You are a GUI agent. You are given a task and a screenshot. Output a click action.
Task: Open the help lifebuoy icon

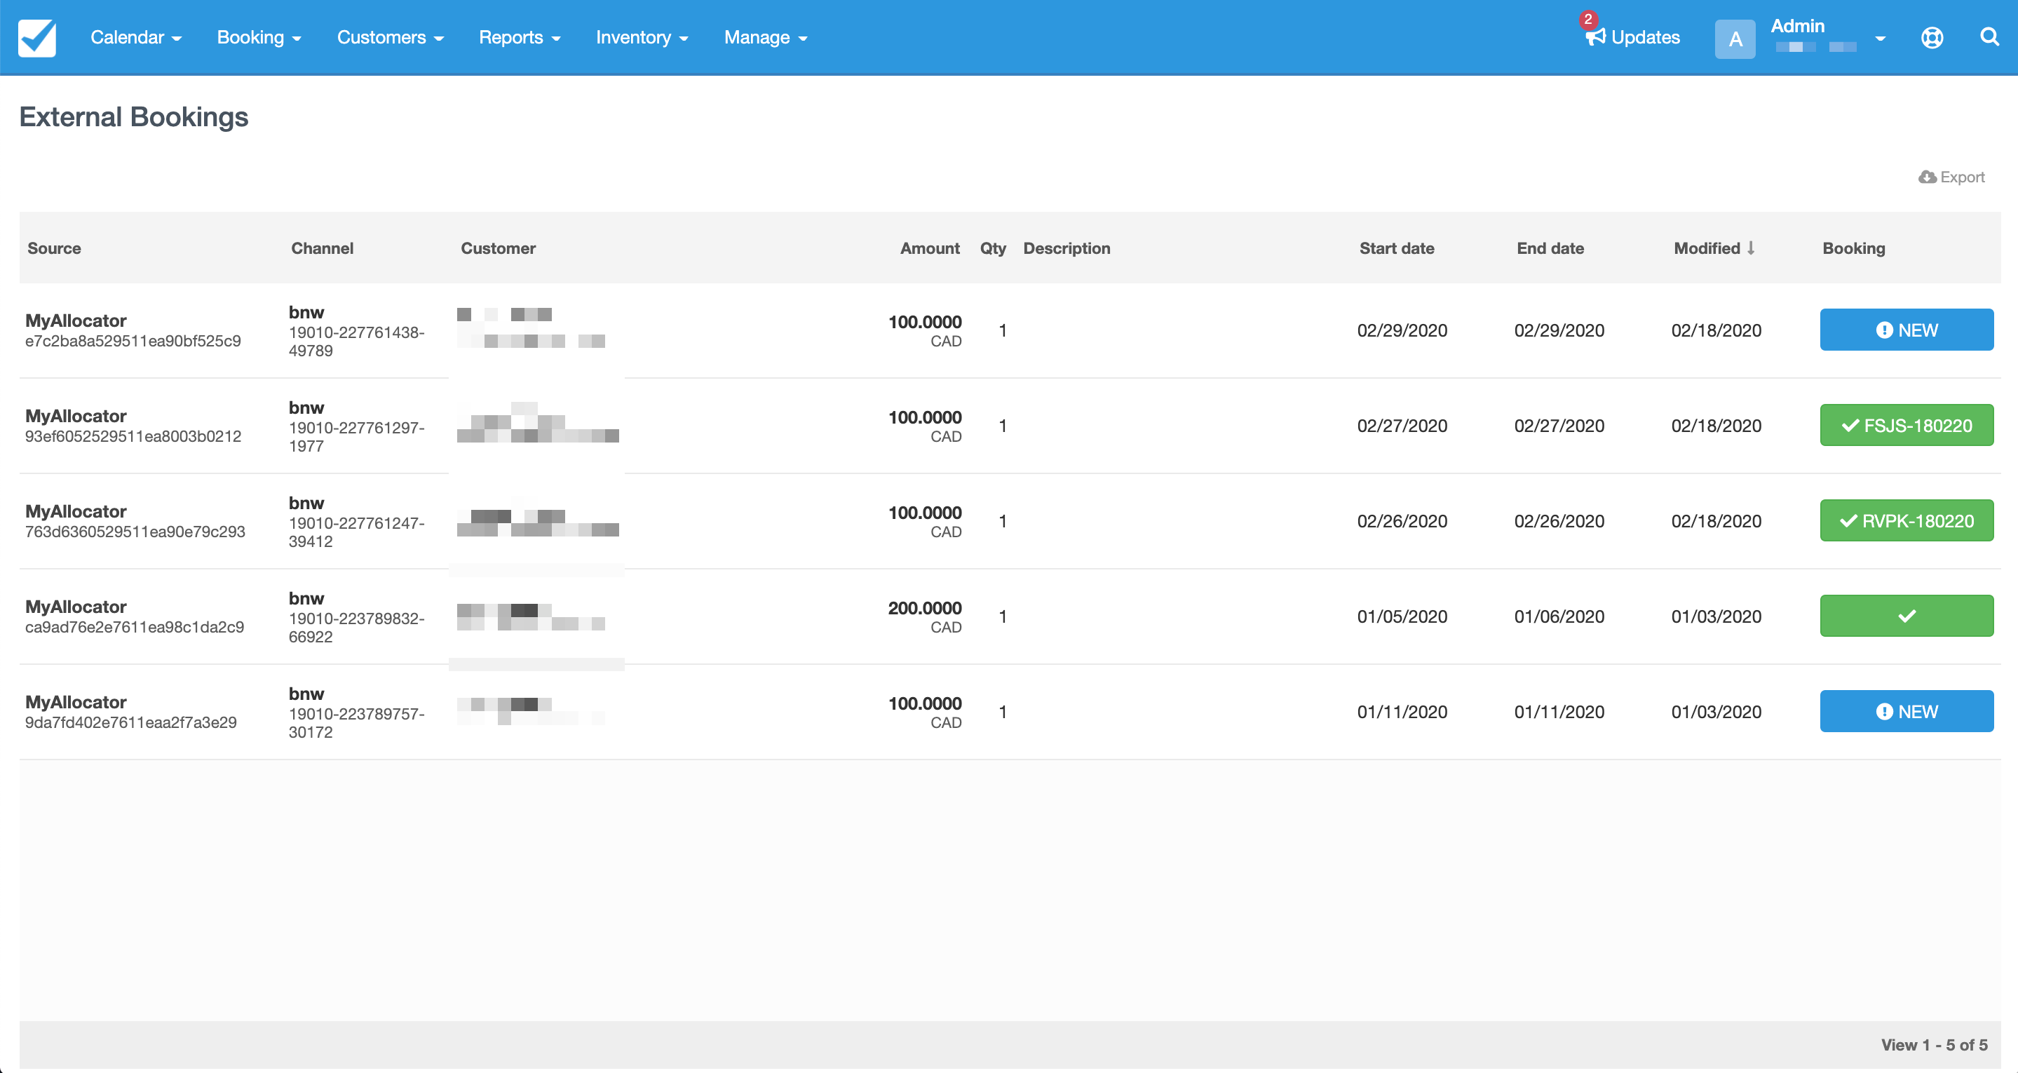click(1932, 38)
